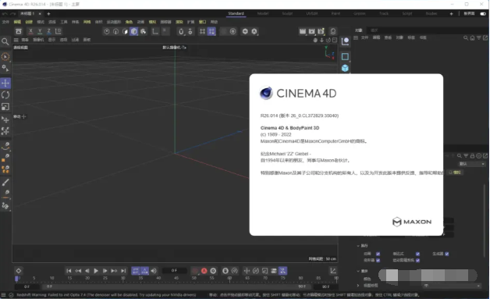This screenshot has width=490, height=299.
Task: Open the 文件 menu in main menu bar
Action: click(5, 22)
